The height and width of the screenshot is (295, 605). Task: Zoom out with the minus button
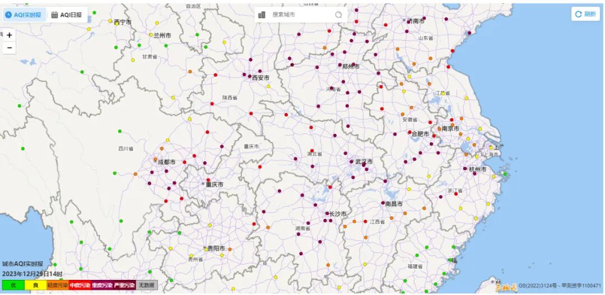[10, 48]
